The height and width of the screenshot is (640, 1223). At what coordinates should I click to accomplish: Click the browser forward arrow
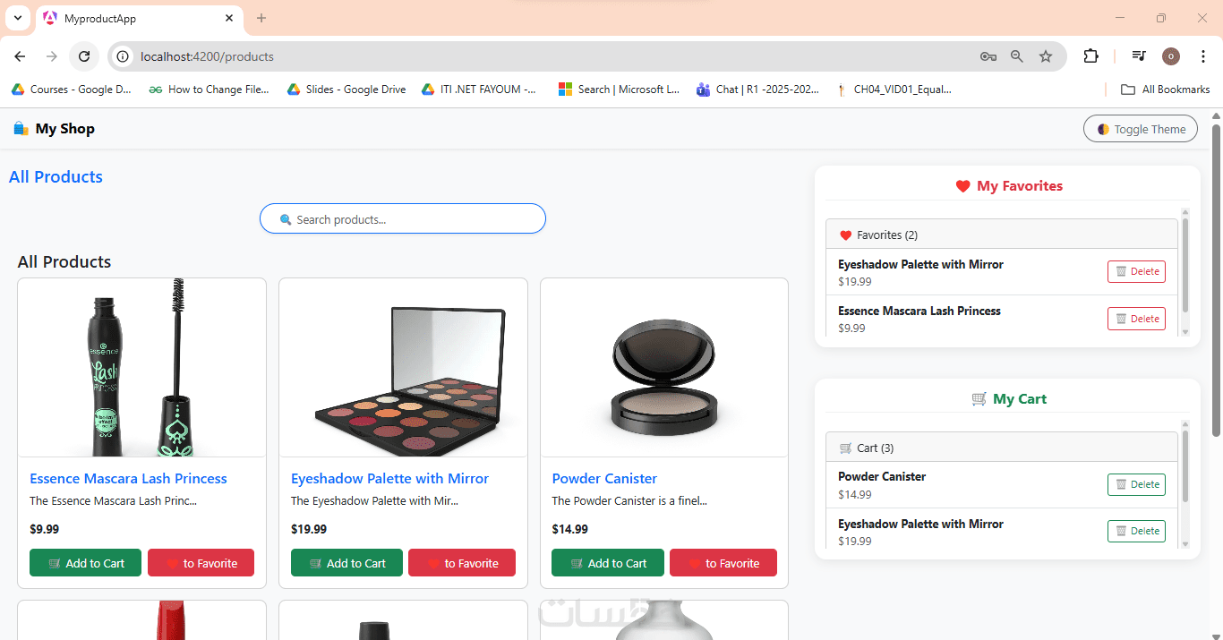[52, 56]
